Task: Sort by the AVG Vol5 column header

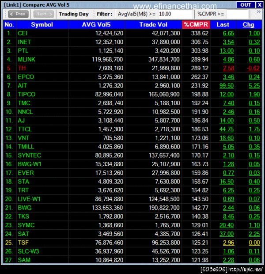Action: coord(96,25)
